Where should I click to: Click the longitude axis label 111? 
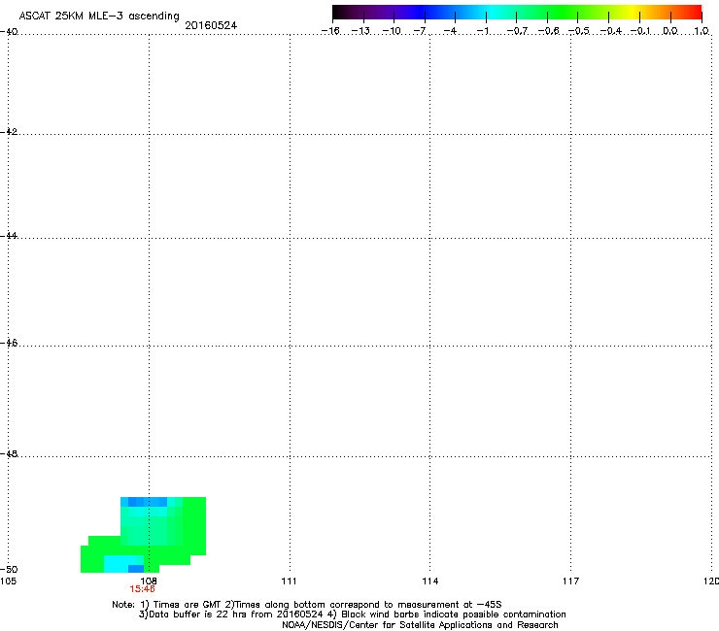(x=289, y=581)
